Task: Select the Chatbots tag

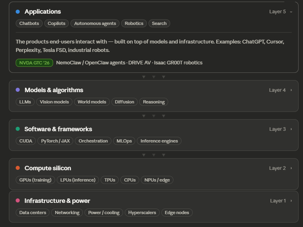Action: pos(29,23)
